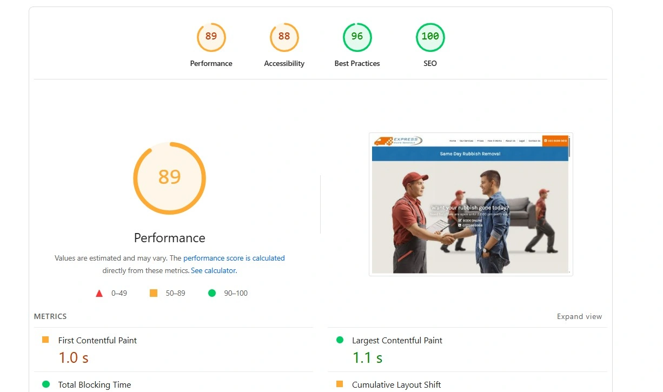Click the green dot in the 90–100 legend
The height and width of the screenshot is (392, 663).
pyautogui.click(x=212, y=293)
